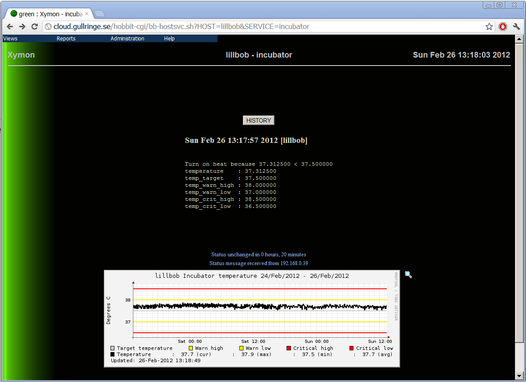
Task: Select the green Xymon incubator tab
Action: (x=49, y=14)
